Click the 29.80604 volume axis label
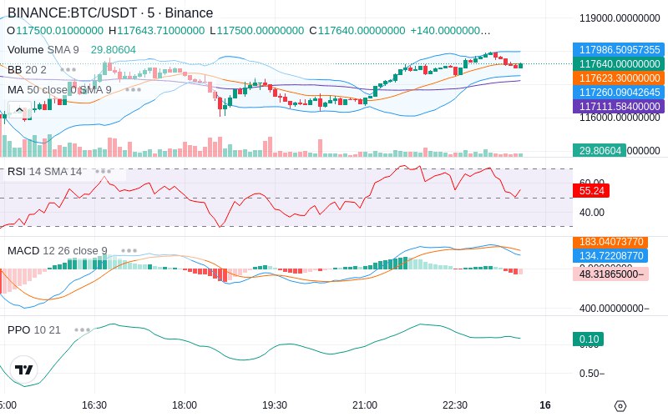This screenshot has width=668, height=417. click(x=600, y=150)
